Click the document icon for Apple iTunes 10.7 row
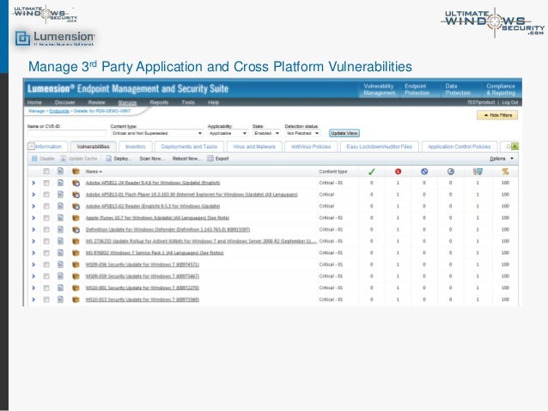The width and height of the screenshot is (548, 411). 60,218
